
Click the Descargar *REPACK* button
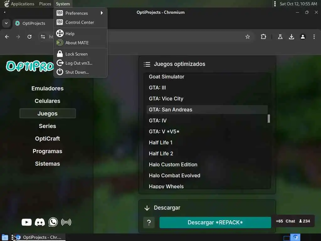[x=215, y=222]
